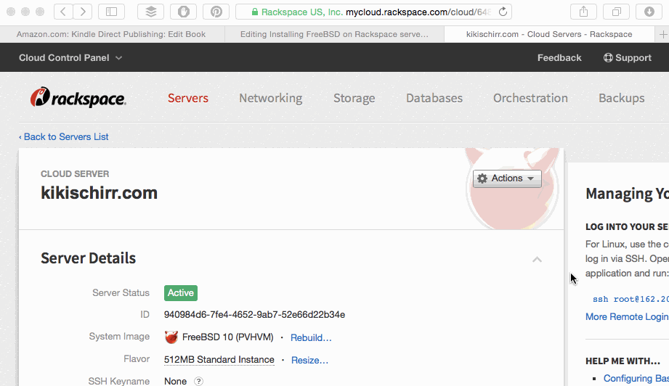Click the green lock icon in address bar
Image resolution: width=669 pixels, height=386 pixels.
coord(255,12)
